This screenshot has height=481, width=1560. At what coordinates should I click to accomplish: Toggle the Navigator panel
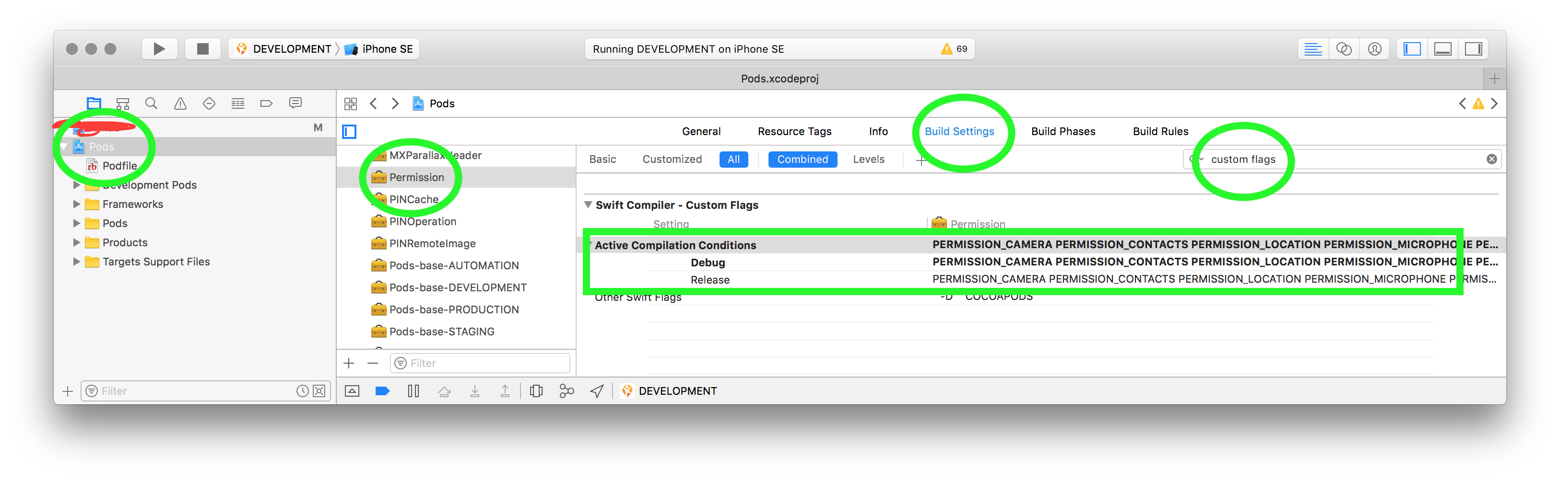pos(1412,49)
